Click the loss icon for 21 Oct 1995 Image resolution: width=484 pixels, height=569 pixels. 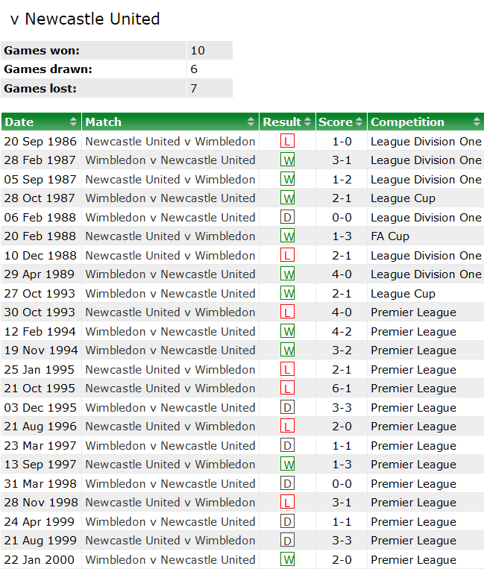tap(287, 389)
